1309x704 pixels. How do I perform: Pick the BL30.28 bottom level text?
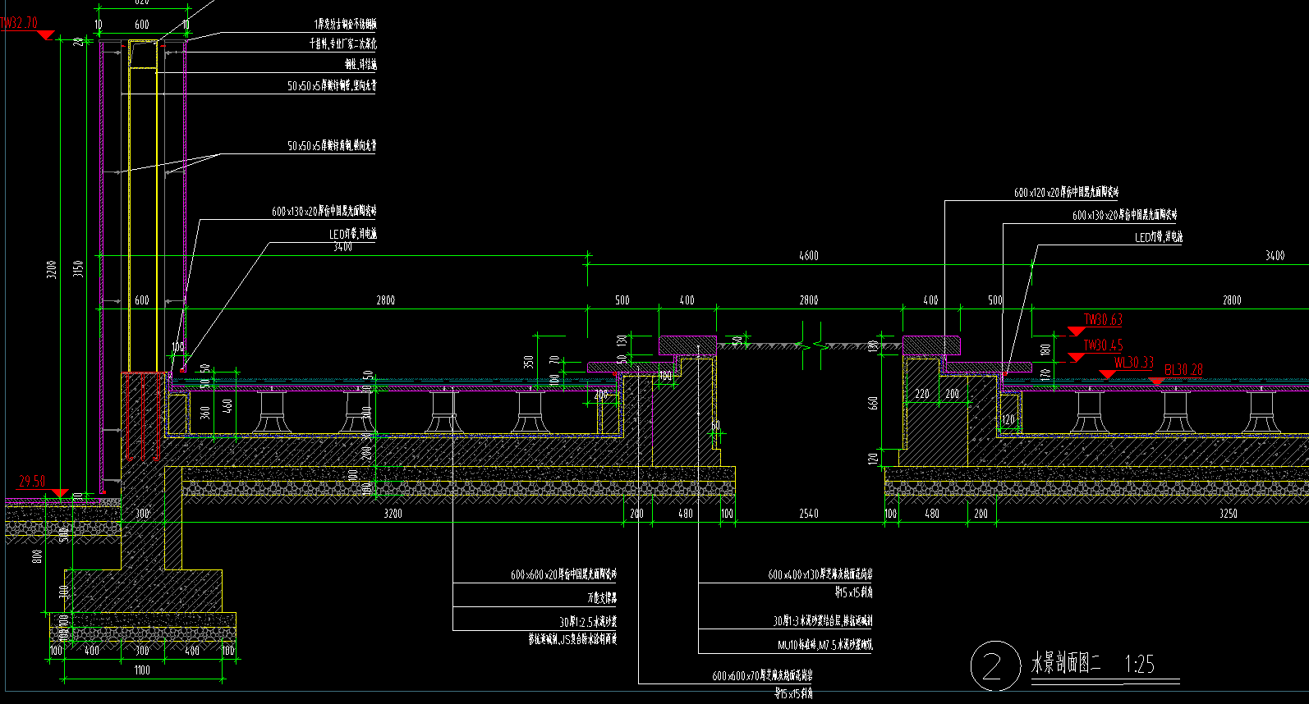click(x=1183, y=370)
